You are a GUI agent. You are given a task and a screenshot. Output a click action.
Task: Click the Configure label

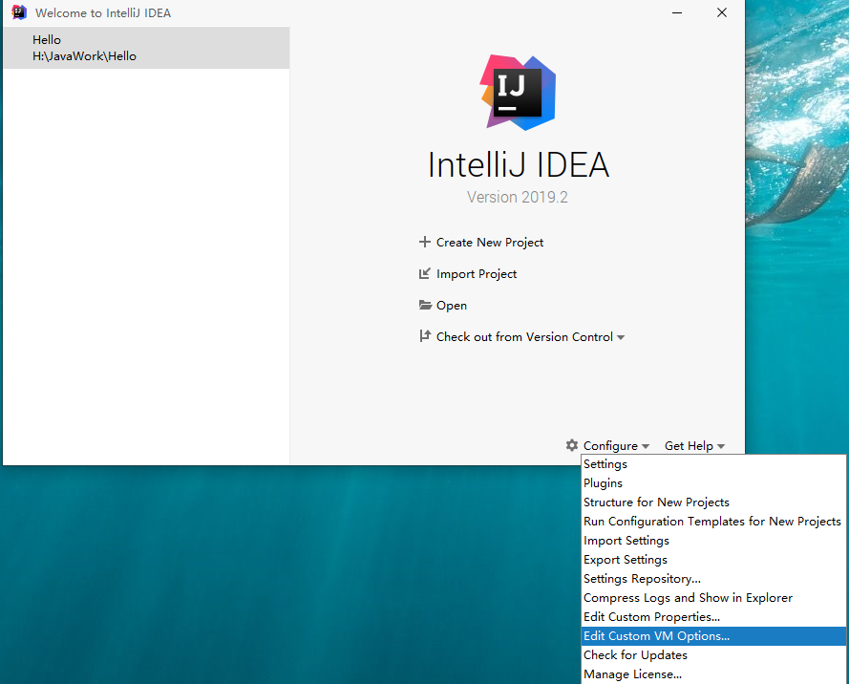[610, 446]
